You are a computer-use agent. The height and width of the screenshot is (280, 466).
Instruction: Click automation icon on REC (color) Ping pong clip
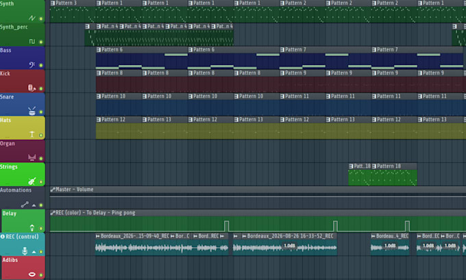tap(53, 213)
